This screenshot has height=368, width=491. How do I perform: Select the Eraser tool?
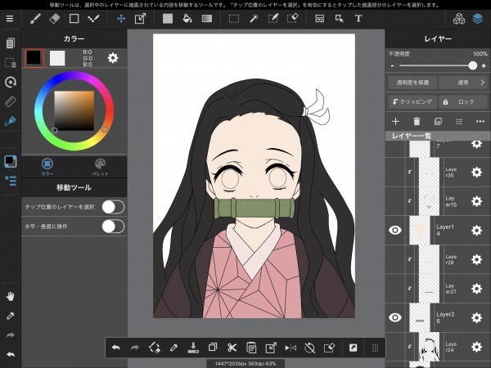(x=55, y=17)
